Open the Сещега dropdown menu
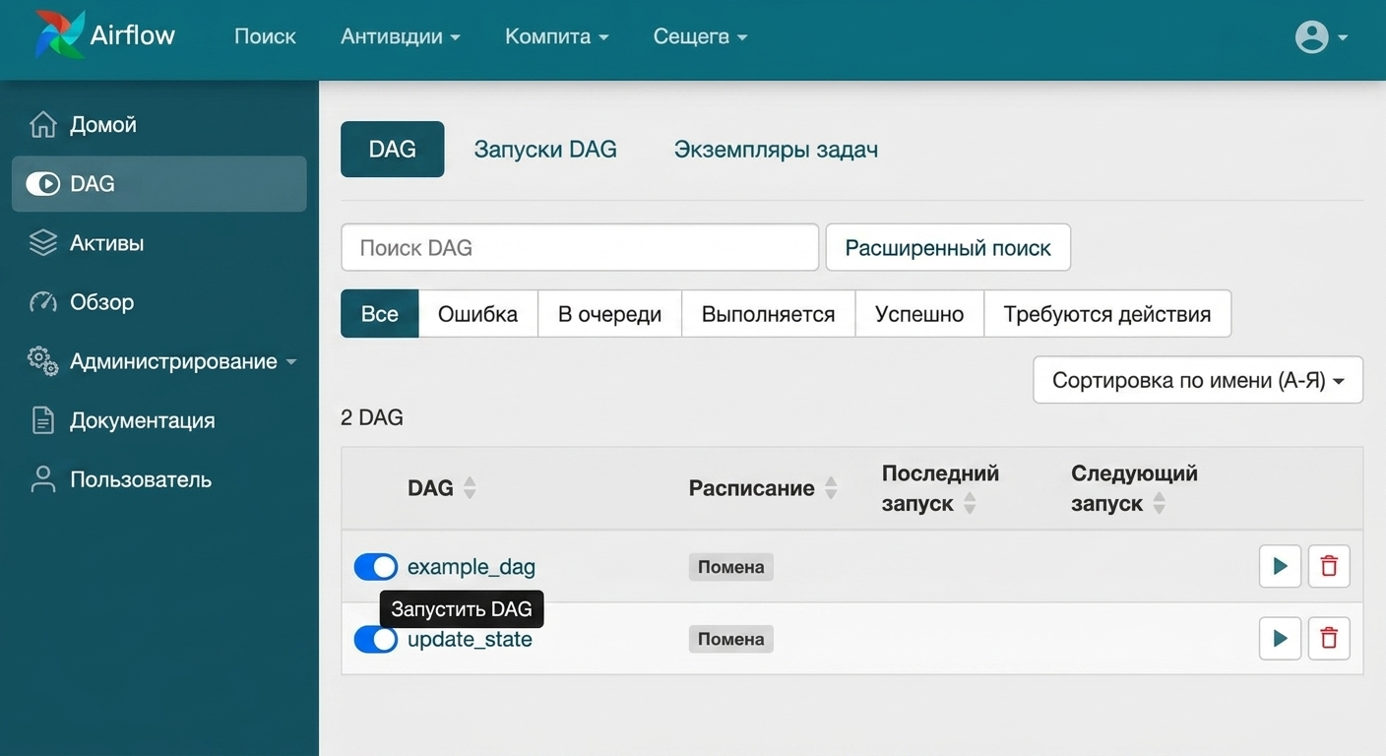1386x756 pixels. click(x=701, y=36)
